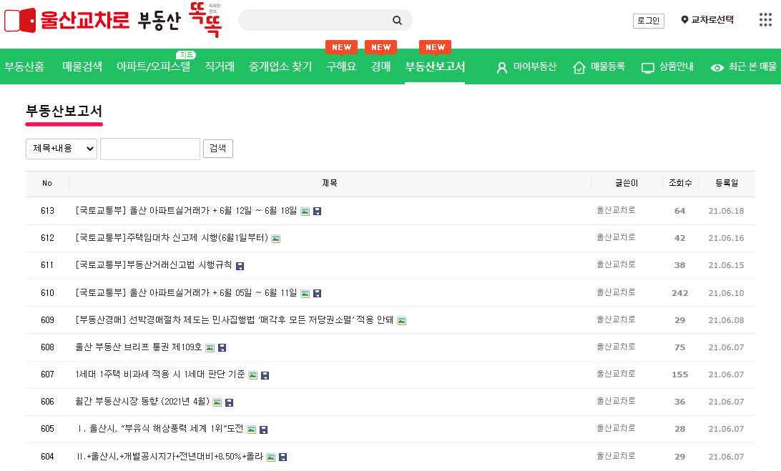Click image icon on post 612
Screen dimensions: 781x471
click(275, 239)
